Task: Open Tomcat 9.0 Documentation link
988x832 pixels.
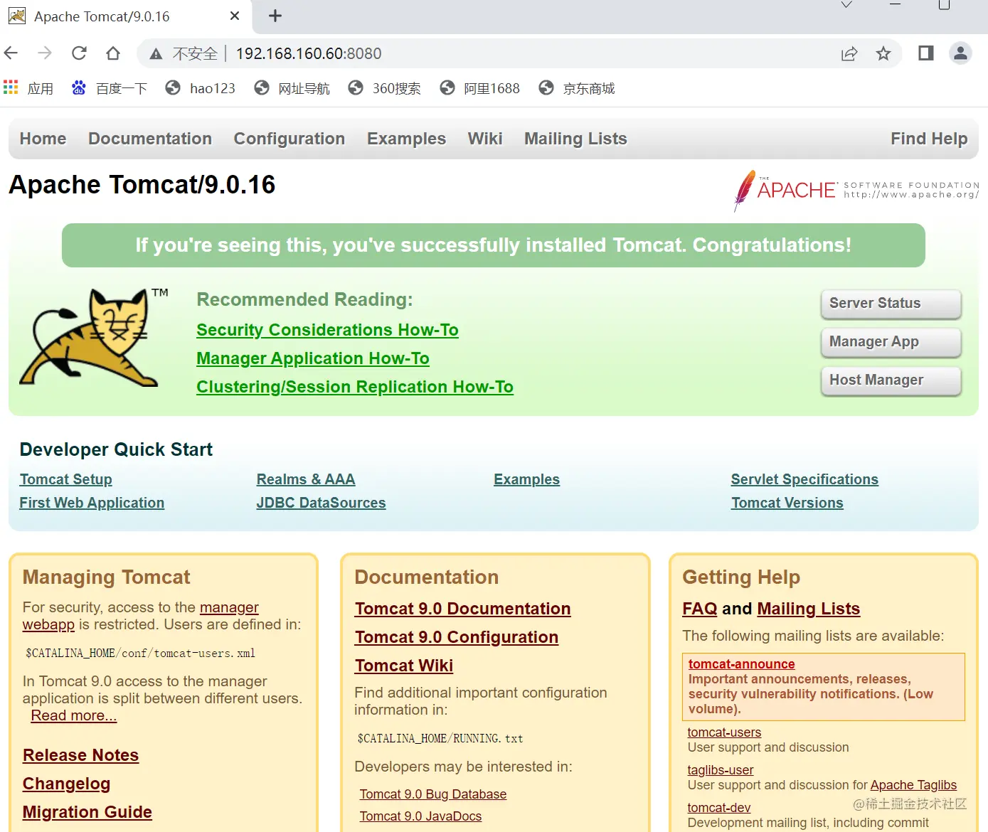Action: pyautogui.click(x=462, y=609)
